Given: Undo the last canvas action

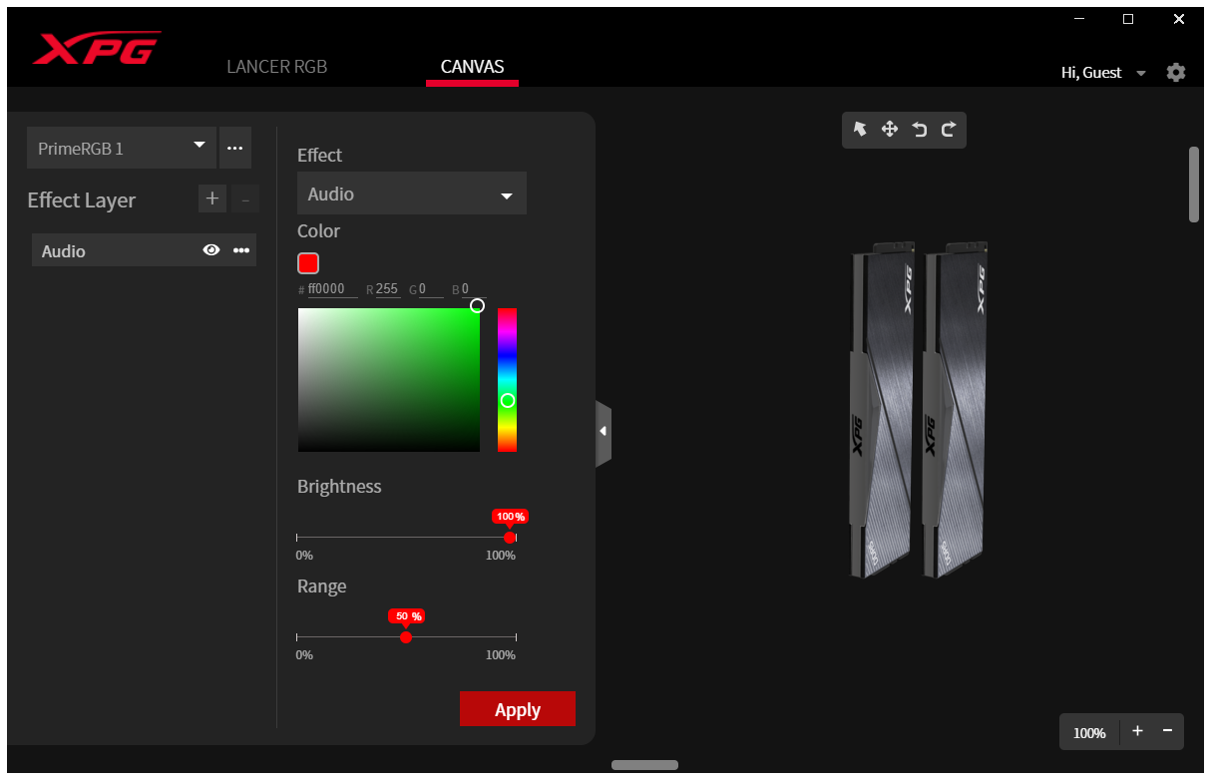Looking at the screenshot, I should [x=919, y=129].
